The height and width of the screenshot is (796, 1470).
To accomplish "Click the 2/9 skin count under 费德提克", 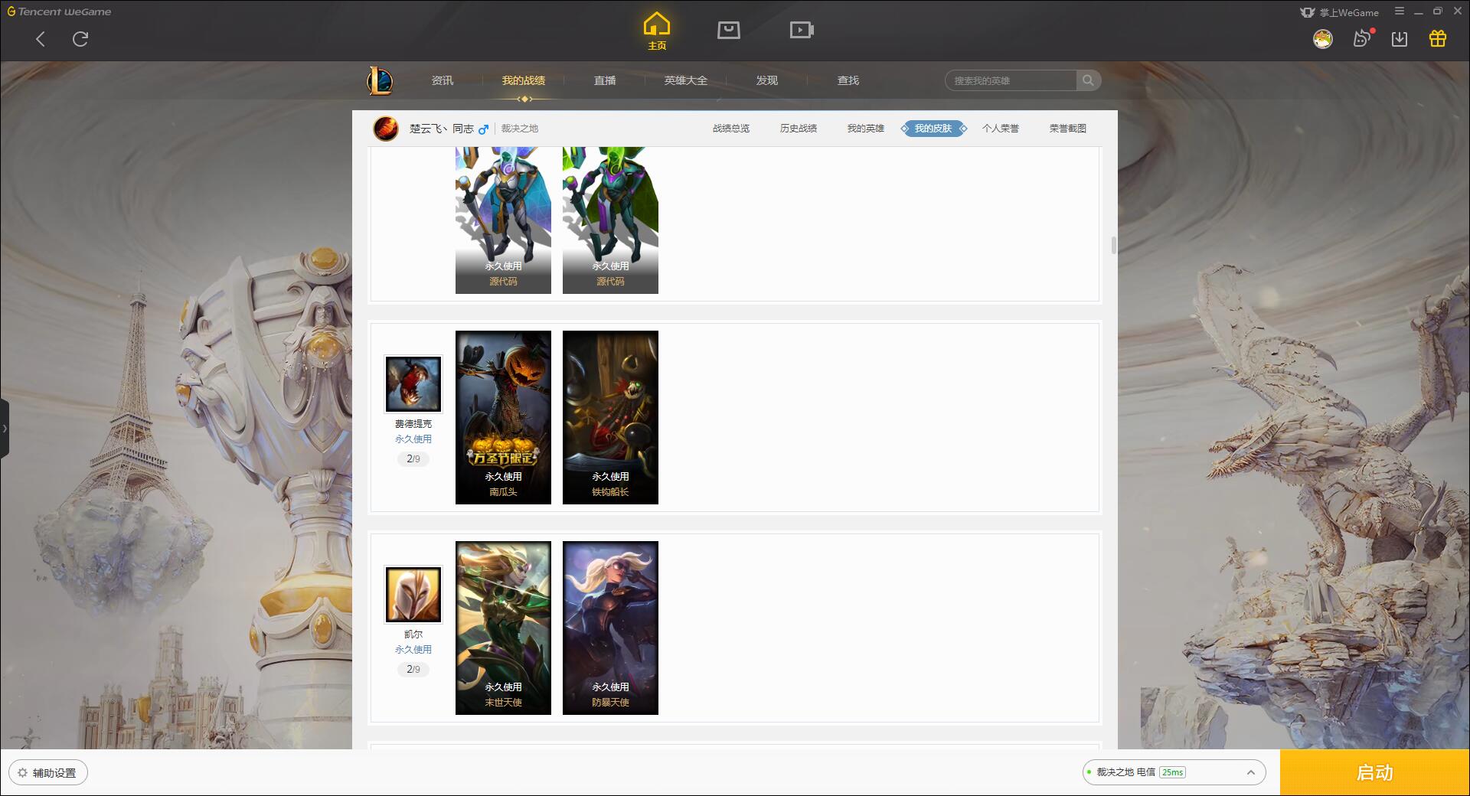I will [x=413, y=459].
